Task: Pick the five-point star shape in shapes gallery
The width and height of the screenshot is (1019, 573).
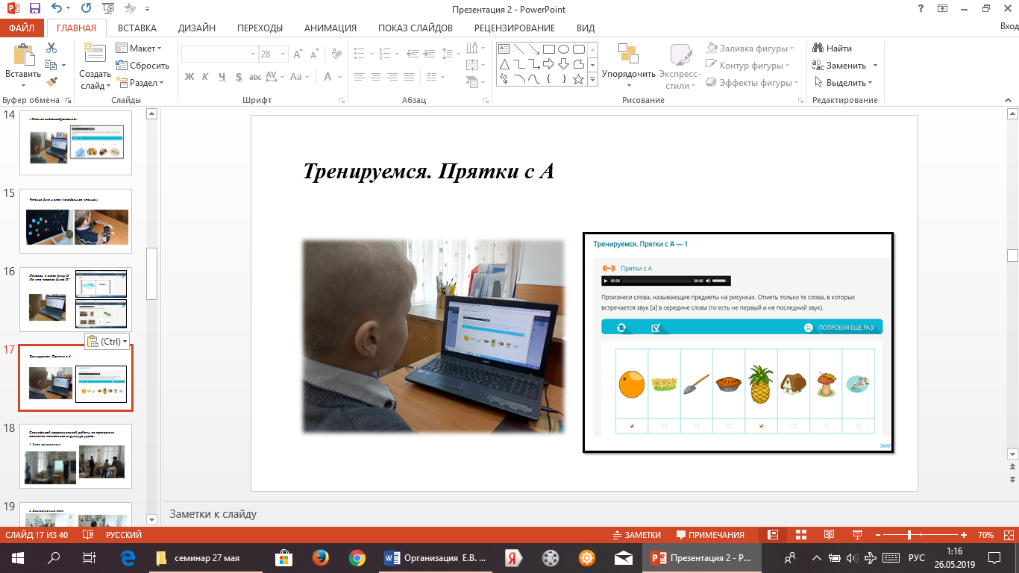Action: point(578,79)
